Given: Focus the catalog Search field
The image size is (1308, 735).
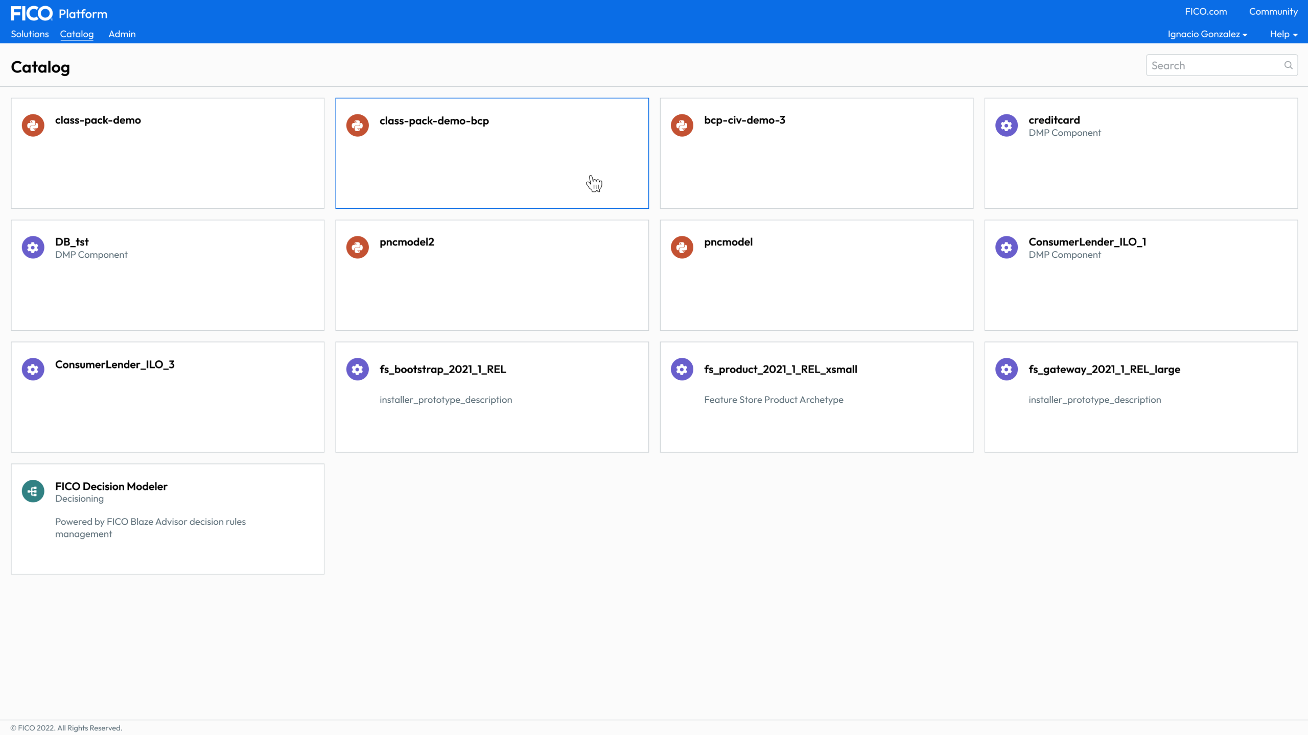Looking at the screenshot, I should coord(1222,65).
